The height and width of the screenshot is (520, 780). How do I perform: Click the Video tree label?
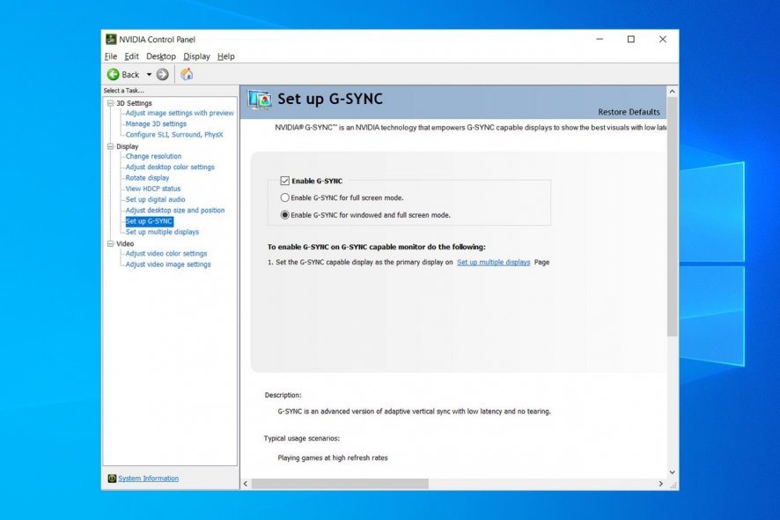pyautogui.click(x=125, y=243)
